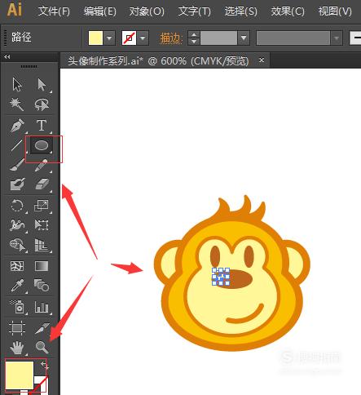
Task: Open the stroke color dropdown arrow
Action: (143, 38)
